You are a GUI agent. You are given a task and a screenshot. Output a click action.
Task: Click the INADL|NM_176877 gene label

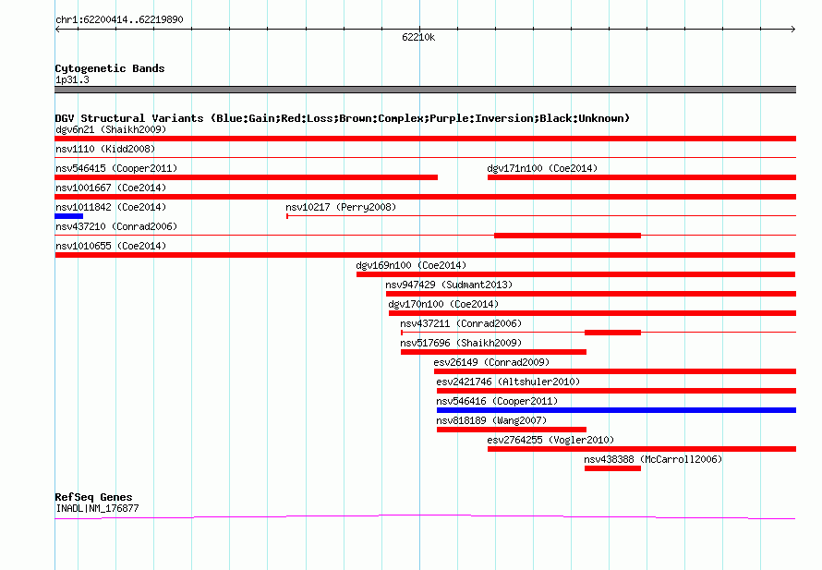[x=97, y=508]
